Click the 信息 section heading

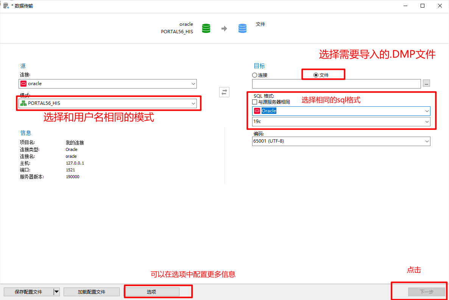[x=26, y=133]
